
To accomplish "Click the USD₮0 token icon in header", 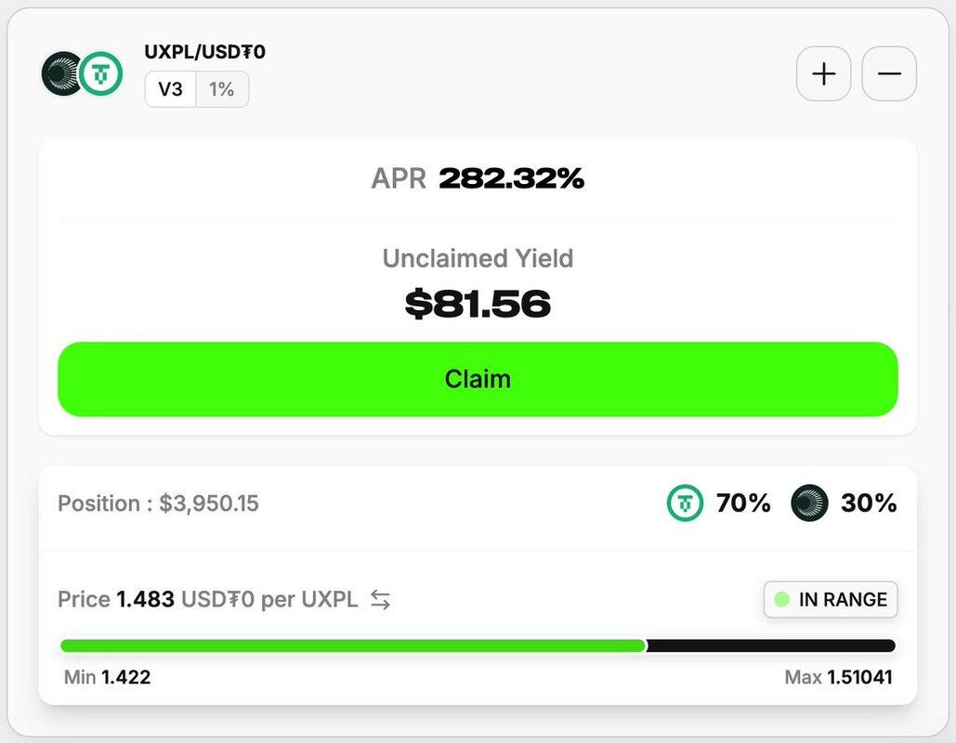I will tap(100, 73).
